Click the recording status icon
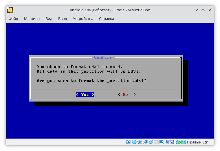This screenshot has height=151, width=220. click(167, 142)
